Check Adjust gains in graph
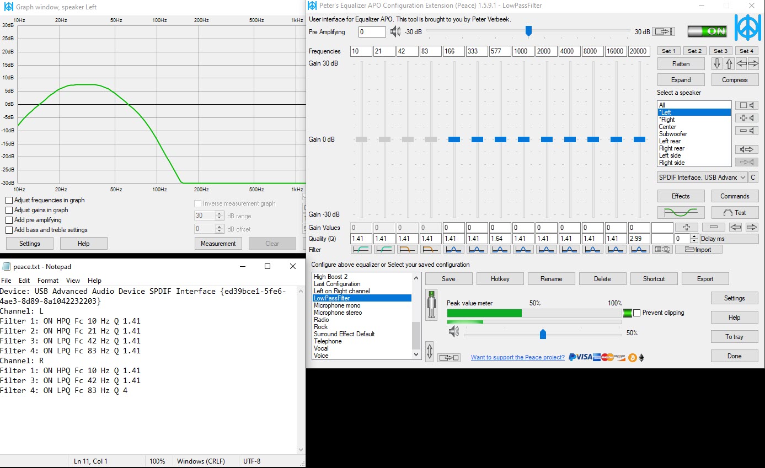 pos(9,210)
